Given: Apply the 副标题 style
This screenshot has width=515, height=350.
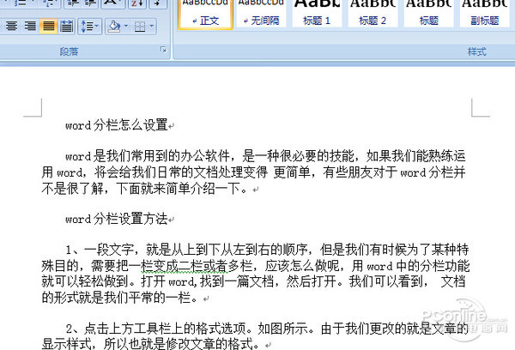Looking at the screenshot, I should coord(484,14).
